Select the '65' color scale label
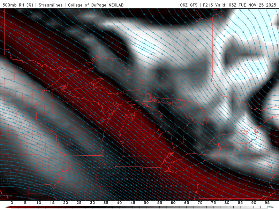Viewport: 279px width, 209px height. pyautogui.click(x=187, y=203)
